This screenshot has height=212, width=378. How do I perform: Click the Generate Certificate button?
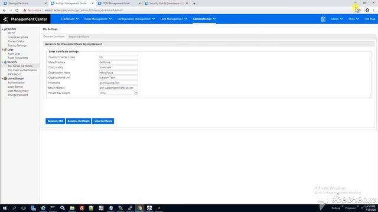point(79,121)
